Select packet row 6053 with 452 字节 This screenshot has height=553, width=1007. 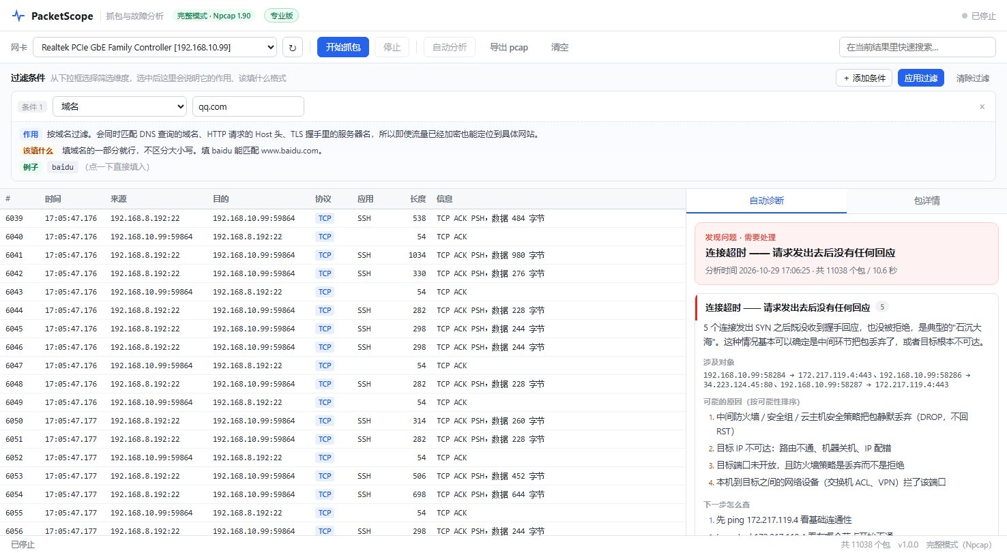pyautogui.click(x=343, y=476)
